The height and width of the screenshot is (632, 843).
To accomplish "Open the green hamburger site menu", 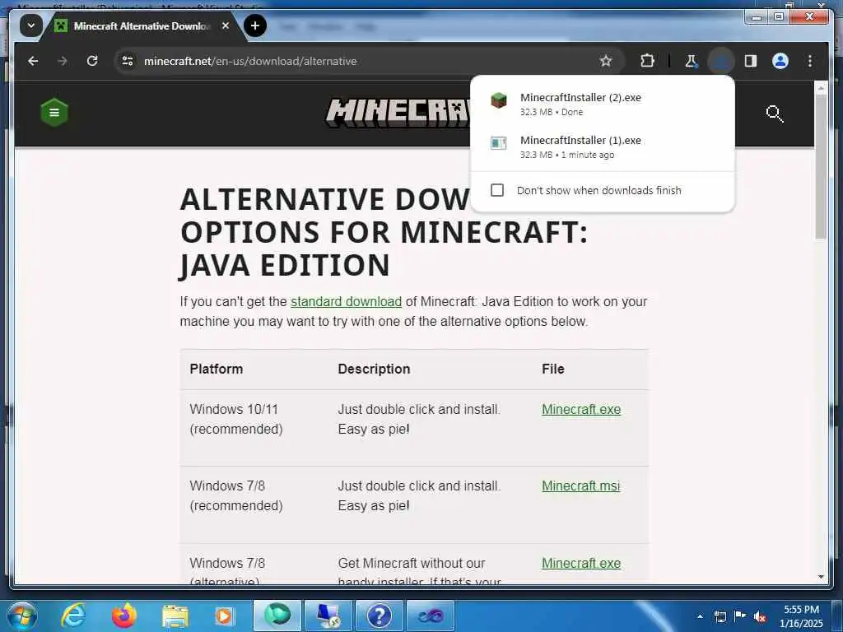I will [x=54, y=112].
